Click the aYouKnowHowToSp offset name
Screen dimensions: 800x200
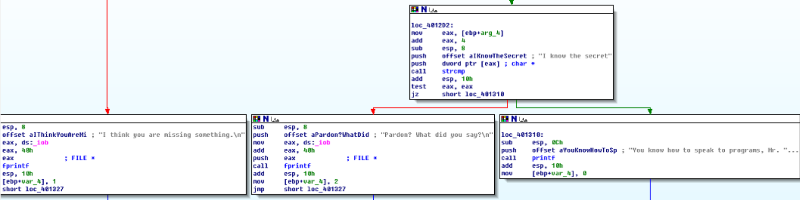588,150
